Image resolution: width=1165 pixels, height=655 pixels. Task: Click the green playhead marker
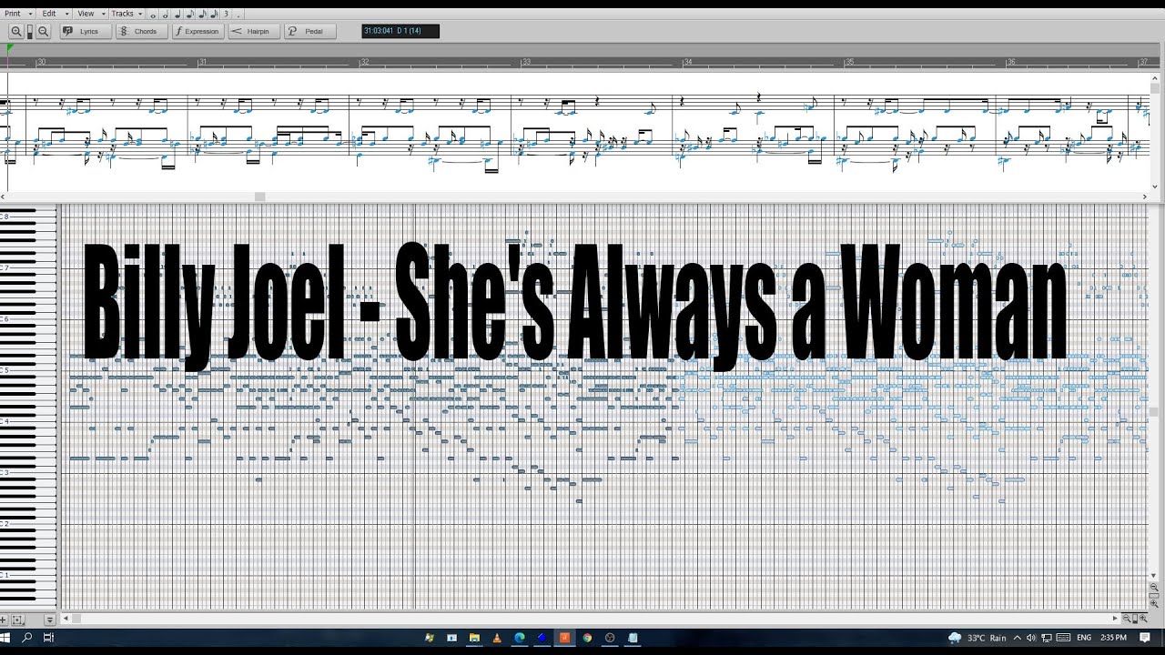click(10, 47)
